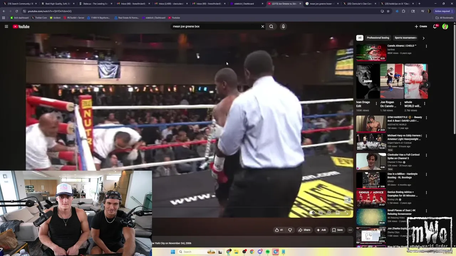Screen dimensions: 456x256
Task: Open options for Small Pieces of Dust video
Action: coord(426,211)
